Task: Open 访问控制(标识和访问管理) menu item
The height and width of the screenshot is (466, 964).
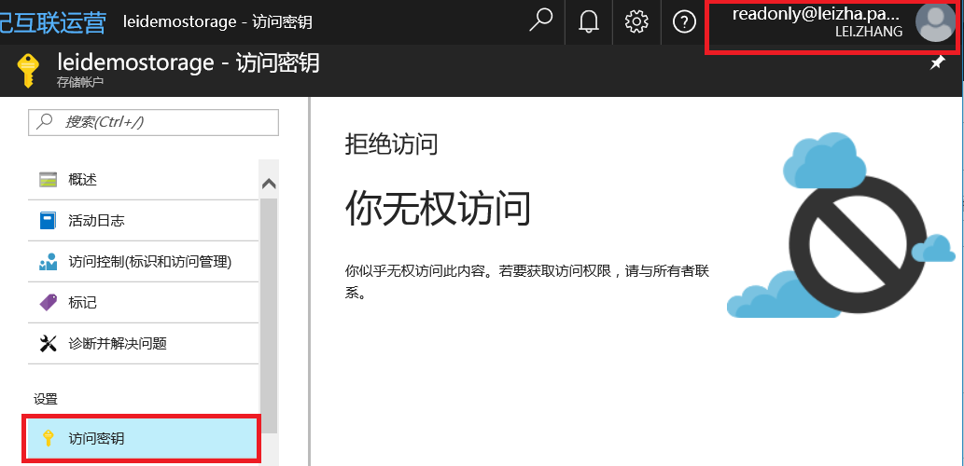Action: (x=144, y=262)
